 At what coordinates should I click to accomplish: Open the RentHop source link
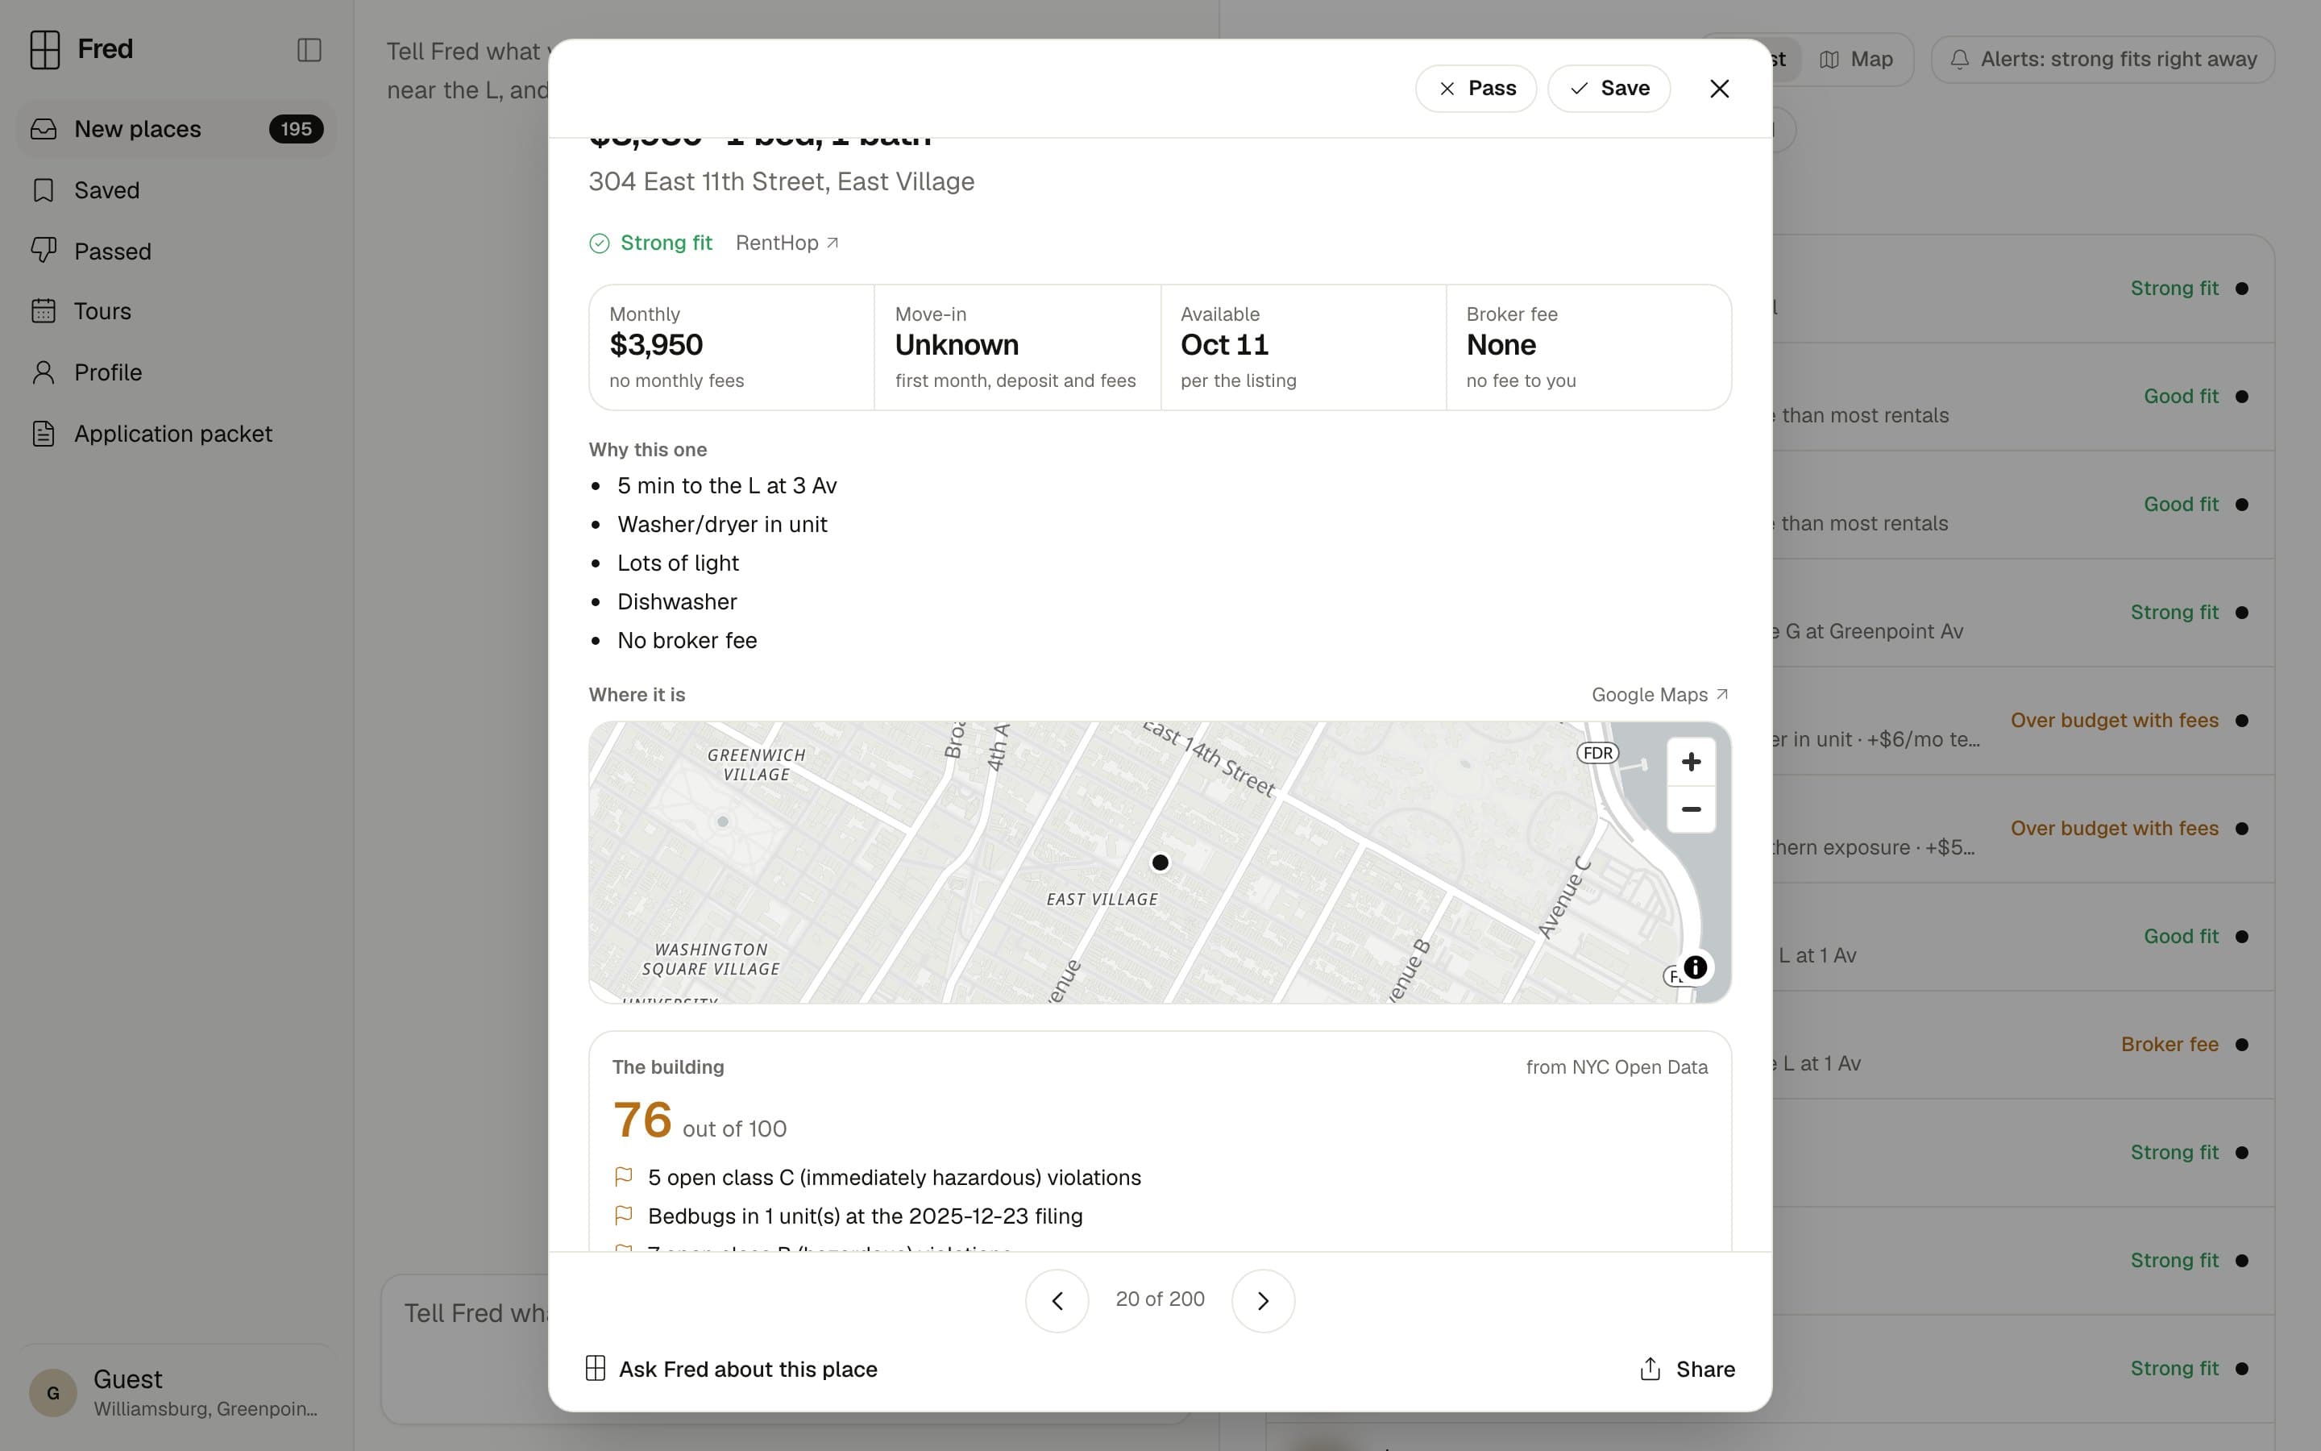click(x=787, y=243)
